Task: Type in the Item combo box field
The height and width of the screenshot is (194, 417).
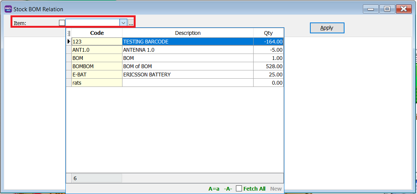Action: click(x=92, y=23)
